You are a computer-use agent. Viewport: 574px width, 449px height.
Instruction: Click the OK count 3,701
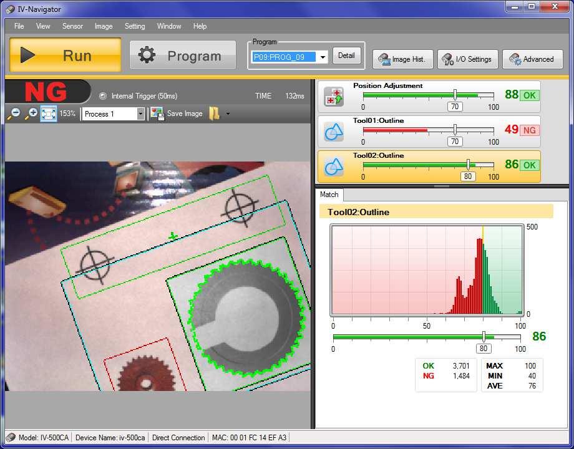coord(461,365)
